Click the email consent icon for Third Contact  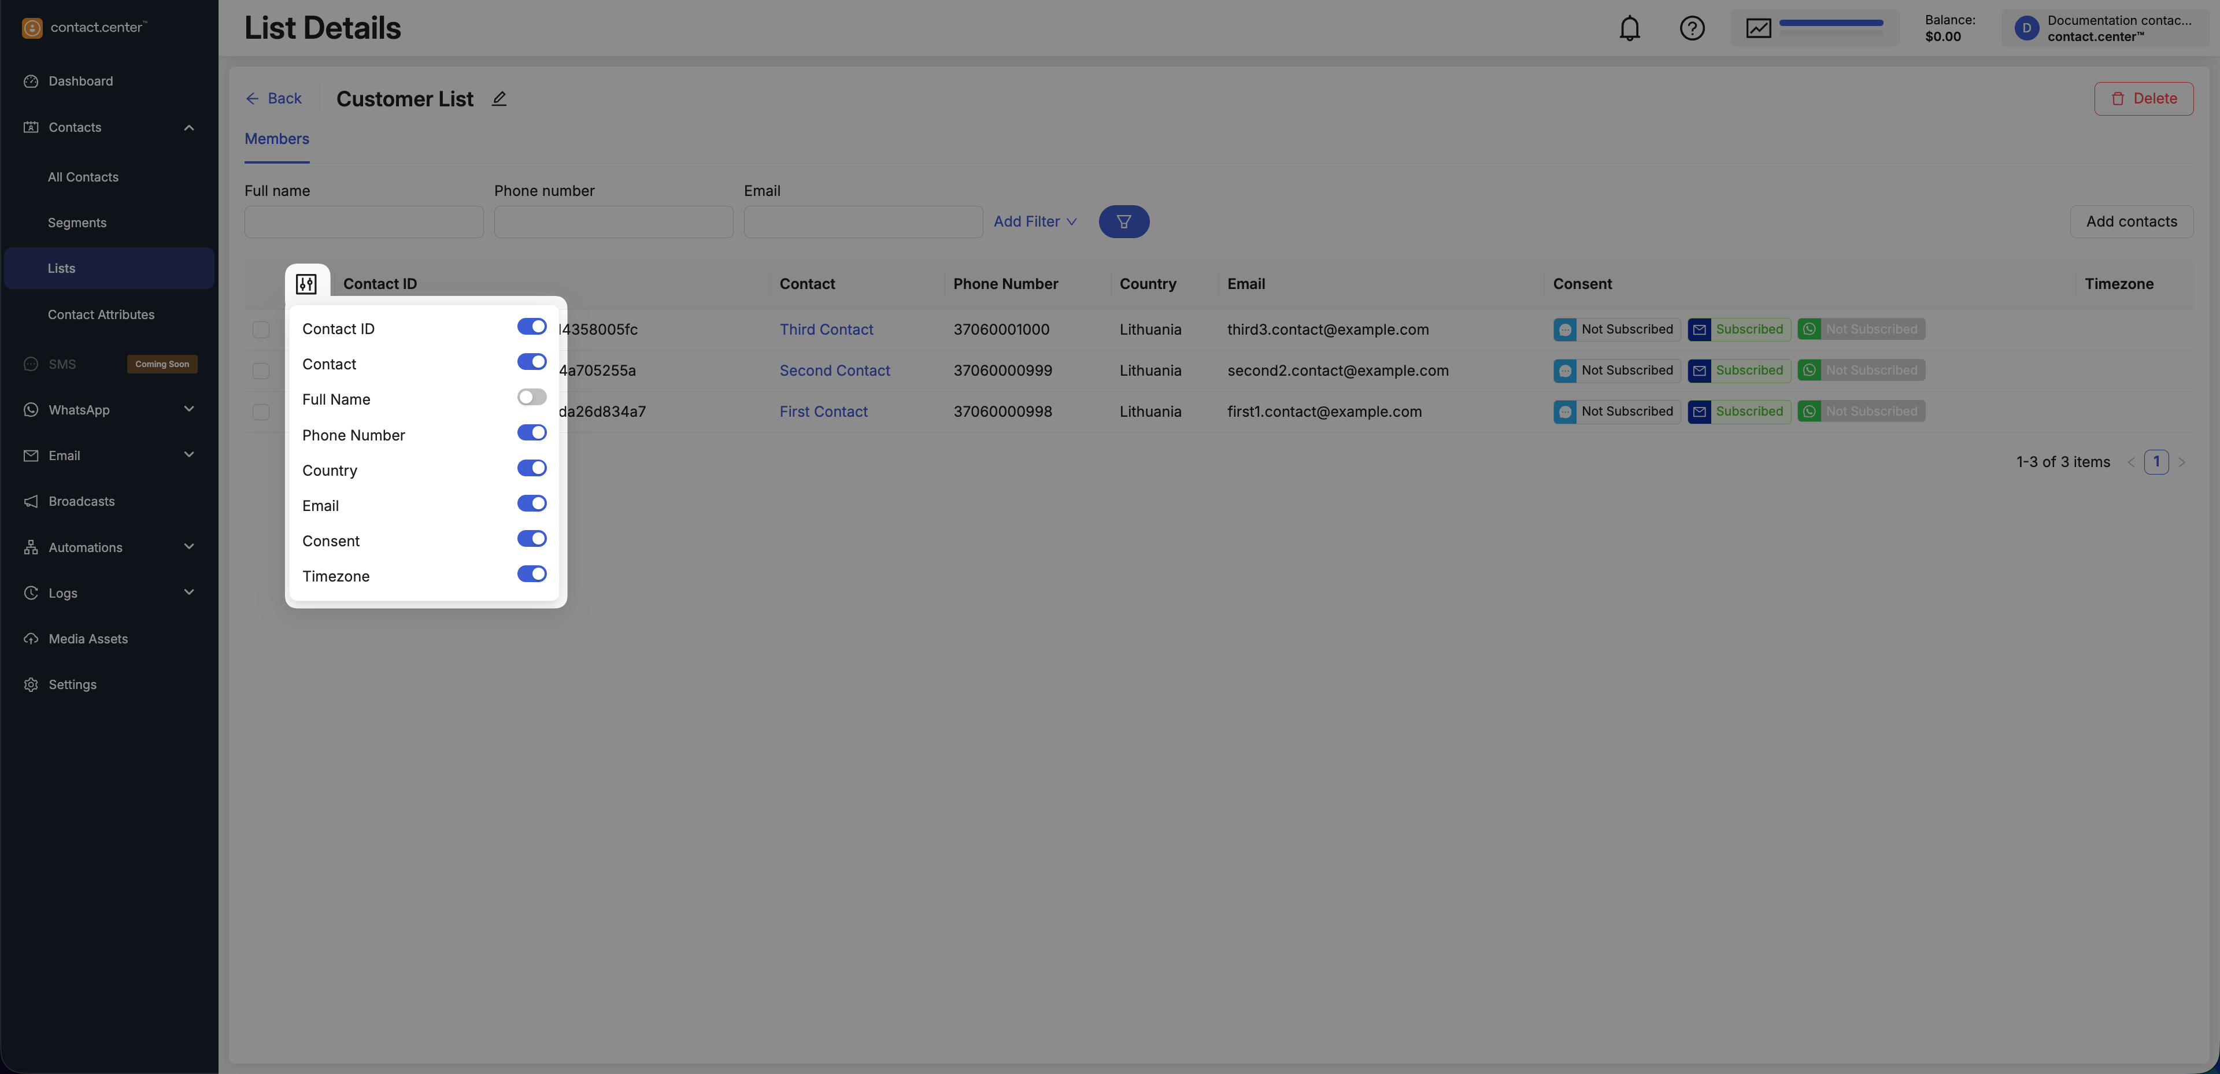1699,329
